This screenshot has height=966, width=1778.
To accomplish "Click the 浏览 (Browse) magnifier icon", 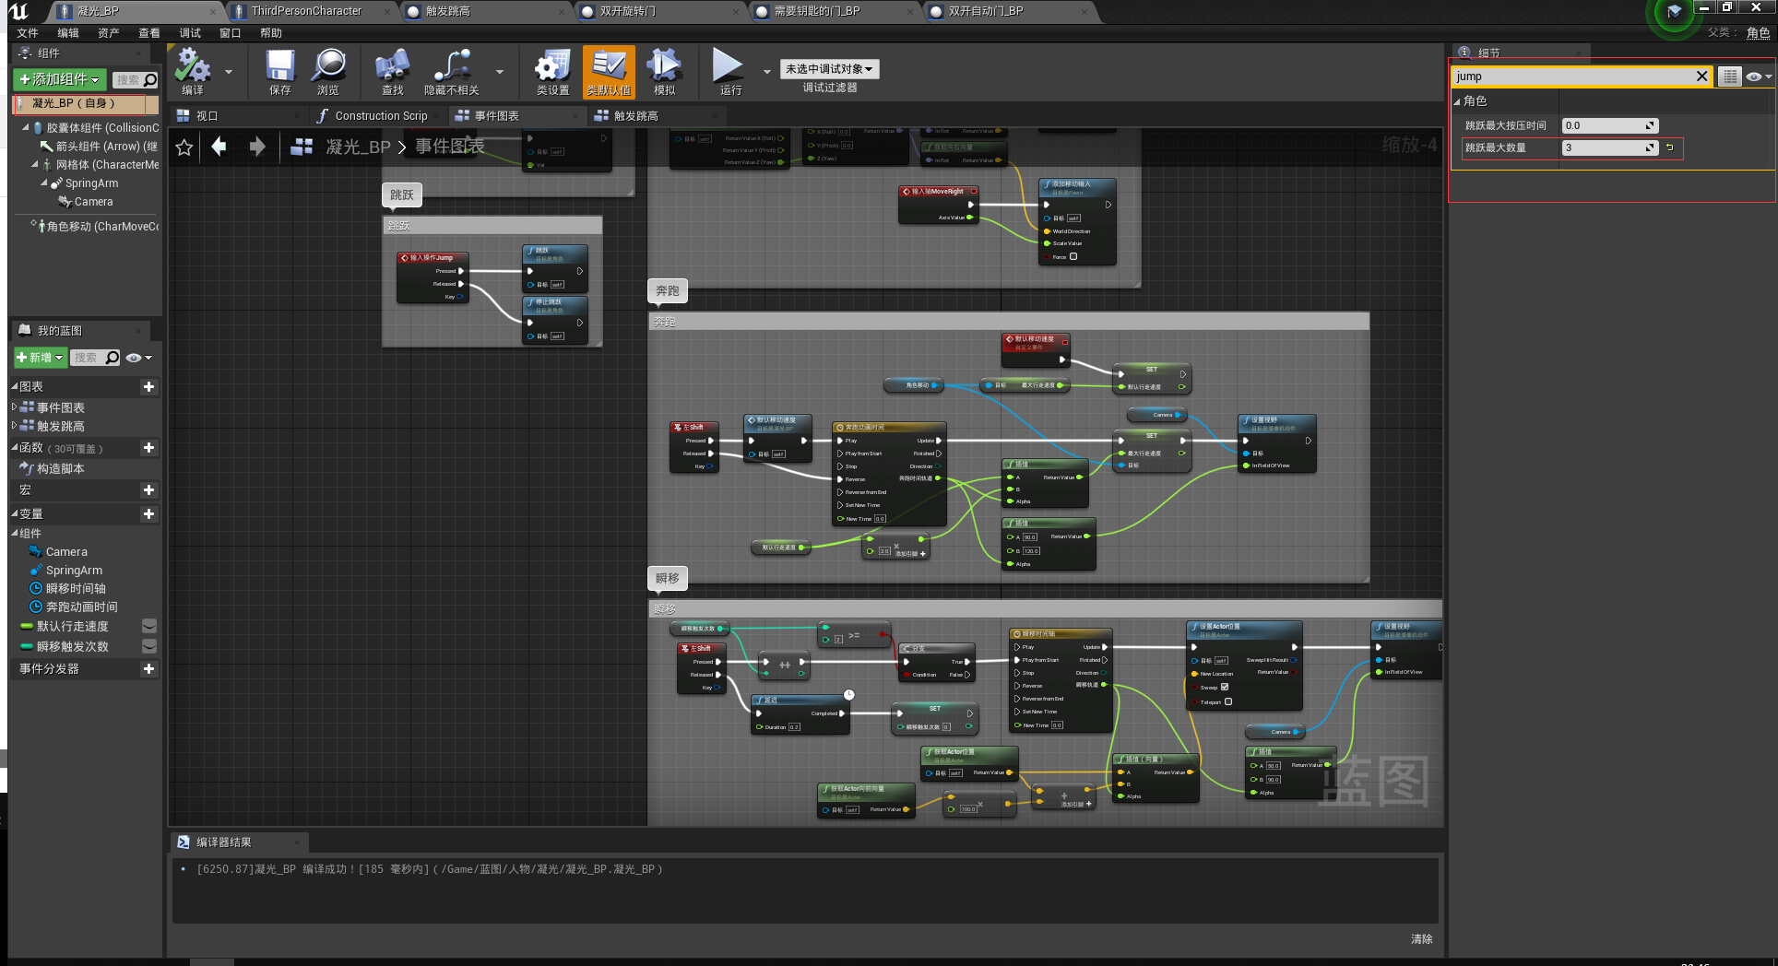I will click(328, 66).
